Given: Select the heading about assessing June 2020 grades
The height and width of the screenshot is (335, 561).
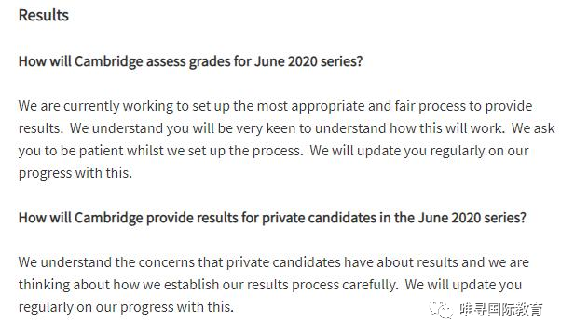Looking at the screenshot, I should [190, 61].
